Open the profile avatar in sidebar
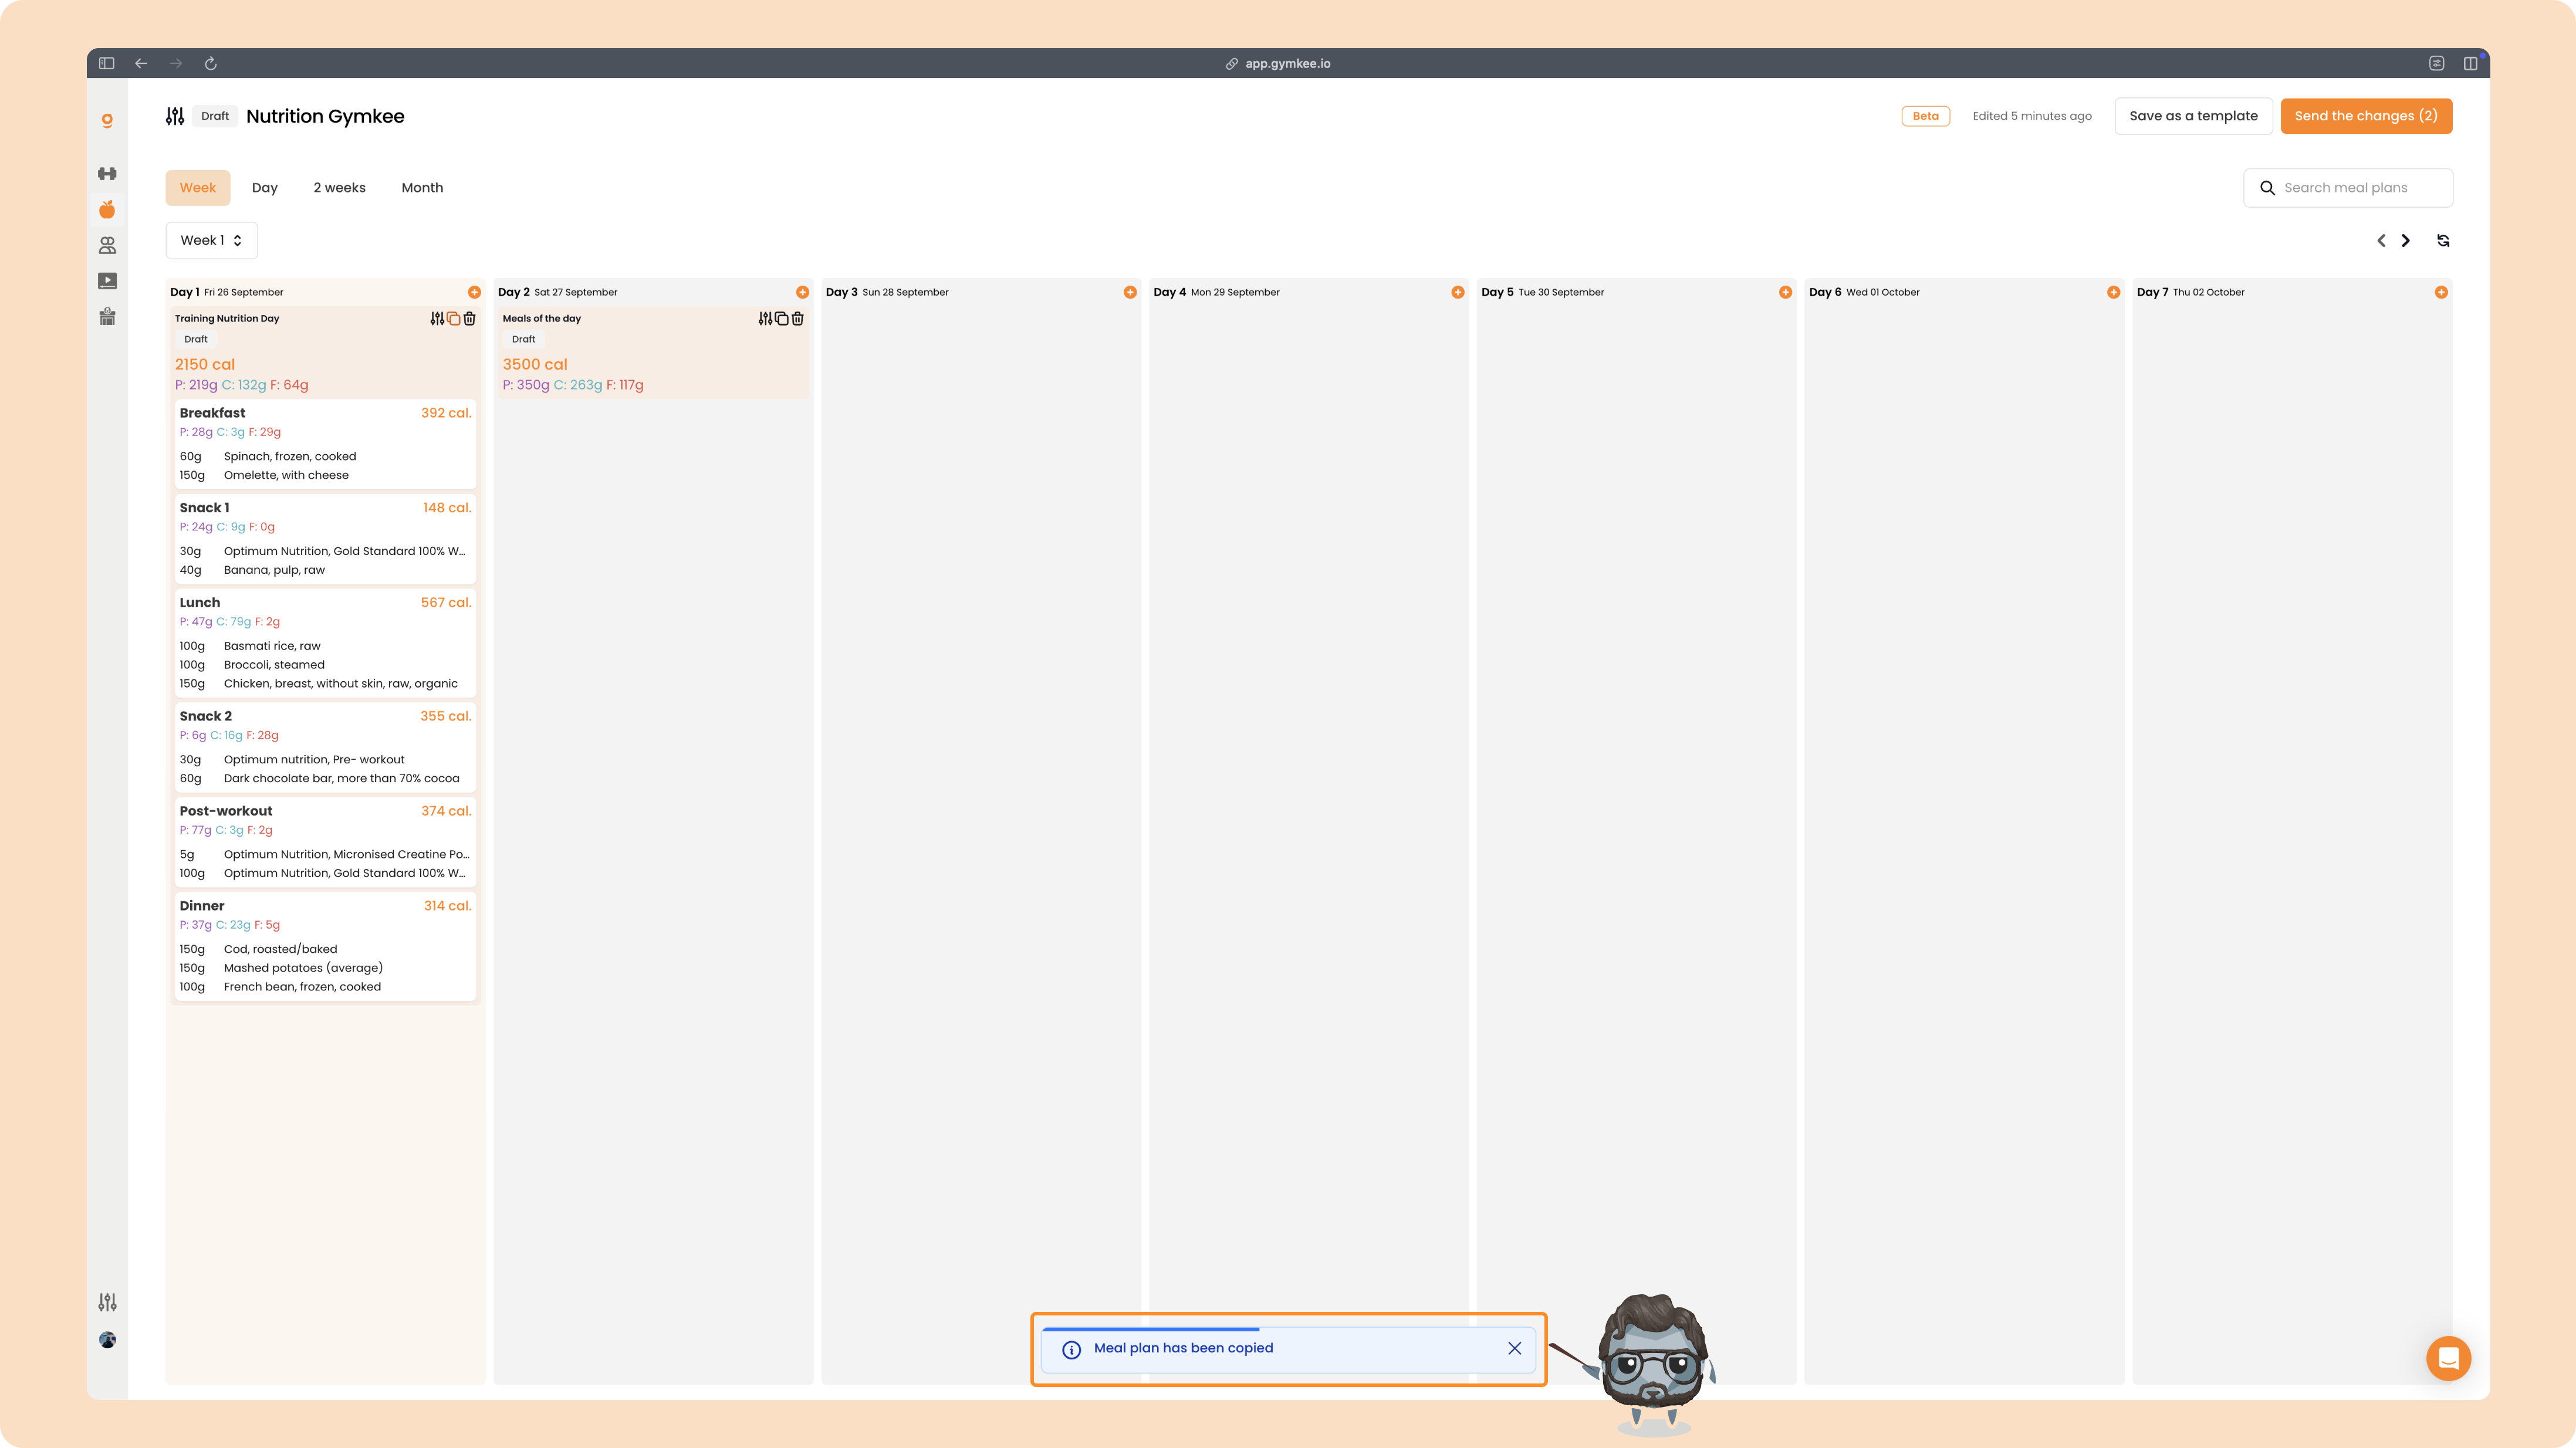The height and width of the screenshot is (1448, 2576). (x=107, y=1340)
